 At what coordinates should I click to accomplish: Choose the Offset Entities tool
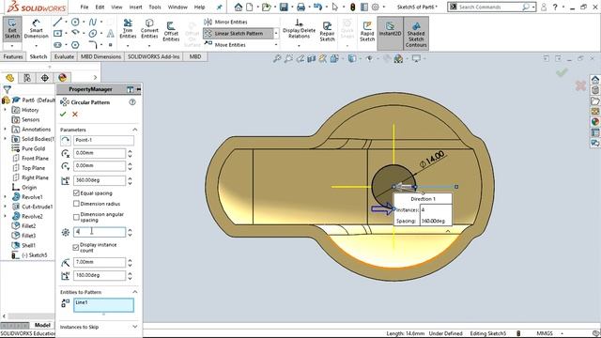pyautogui.click(x=171, y=31)
